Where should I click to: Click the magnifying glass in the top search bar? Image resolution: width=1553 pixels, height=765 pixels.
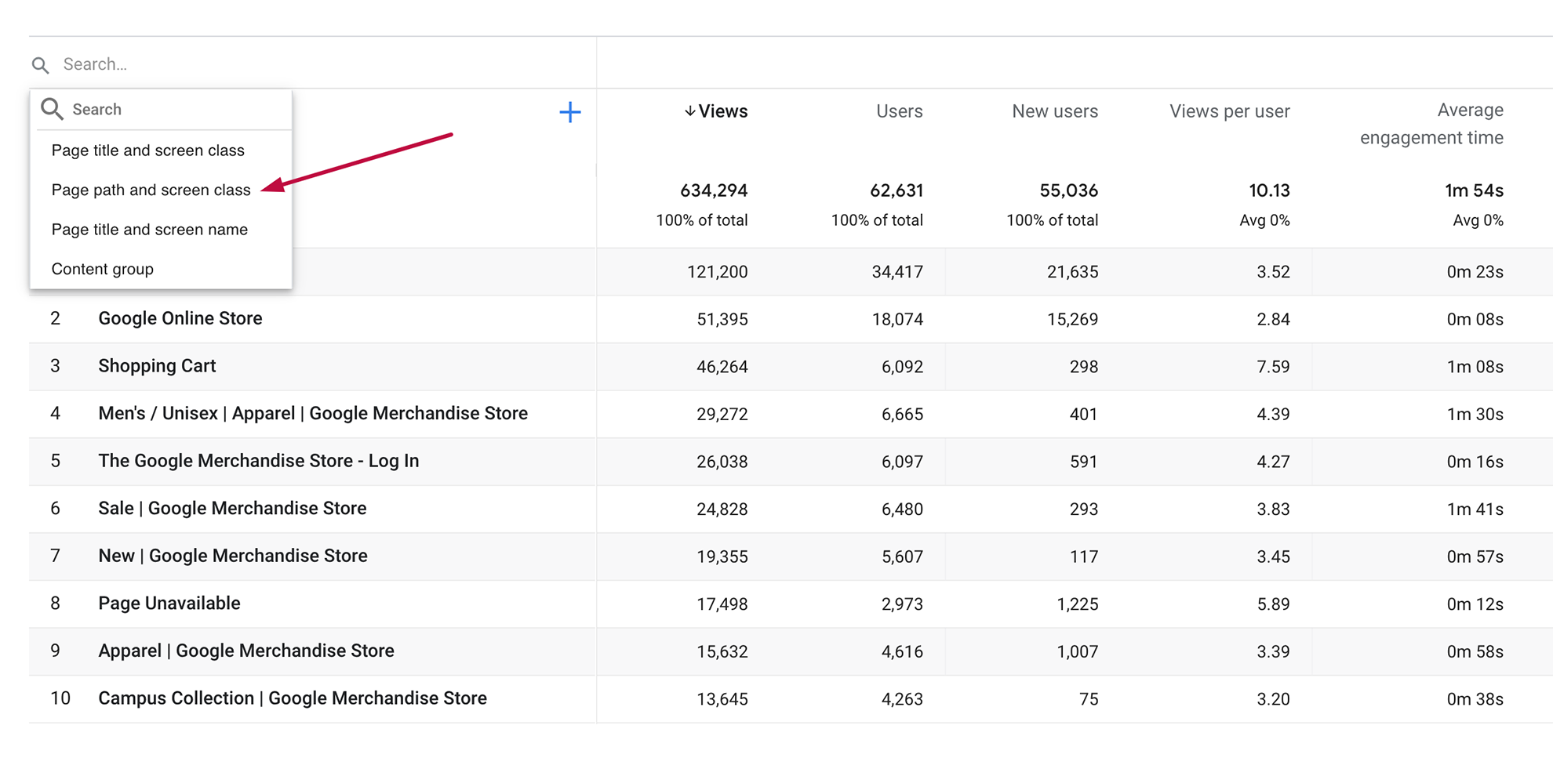click(x=40, y=64)
